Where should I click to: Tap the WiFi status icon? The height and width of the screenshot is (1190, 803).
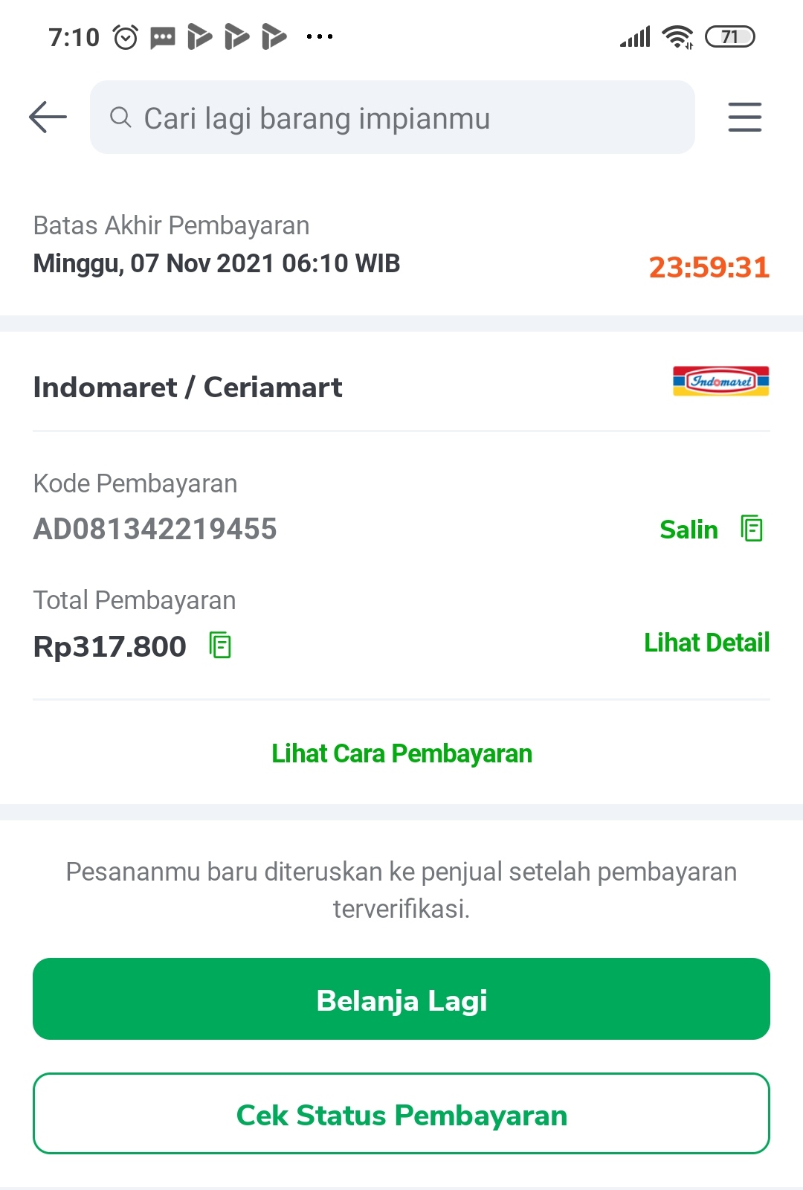tap(677, 36)
